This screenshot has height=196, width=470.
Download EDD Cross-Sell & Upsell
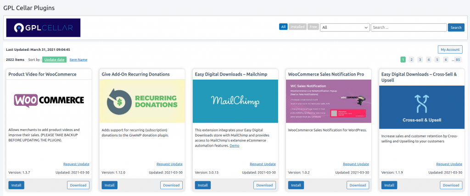451,185
